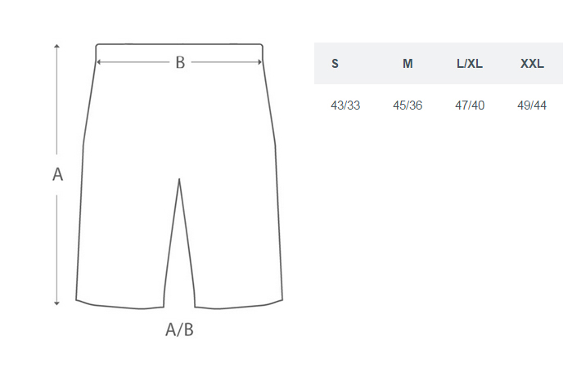Click the M size column header
This screenshot has width=572, height=368.
click(408, 64)
